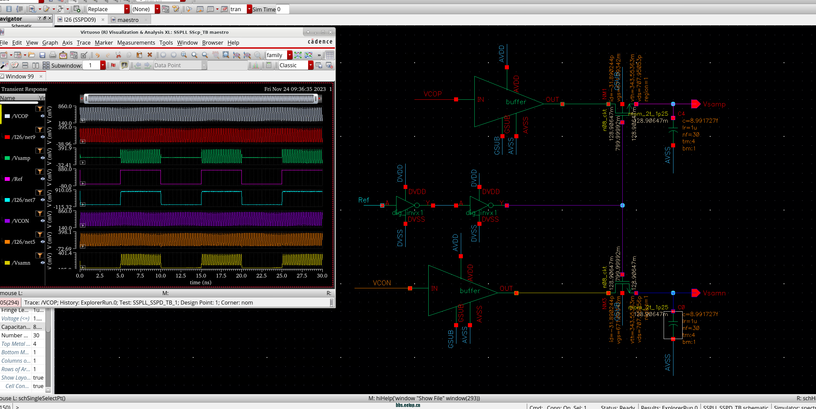This screenshot has width=816, height=409.
Task: Select the Vsamn output pin in schematic
Action: click(695, 293)
